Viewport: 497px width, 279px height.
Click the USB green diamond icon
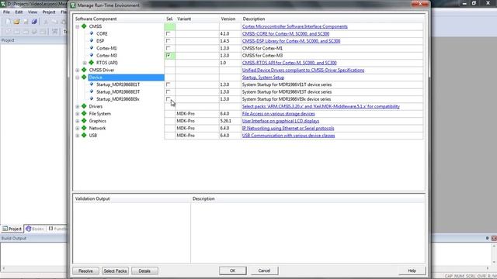(x=84, y=136)
